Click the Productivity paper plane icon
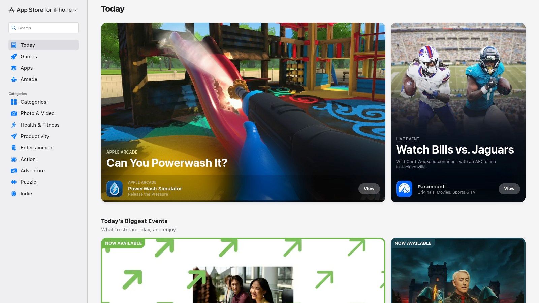Screen dimensions: 539x303 coord(14,136)
